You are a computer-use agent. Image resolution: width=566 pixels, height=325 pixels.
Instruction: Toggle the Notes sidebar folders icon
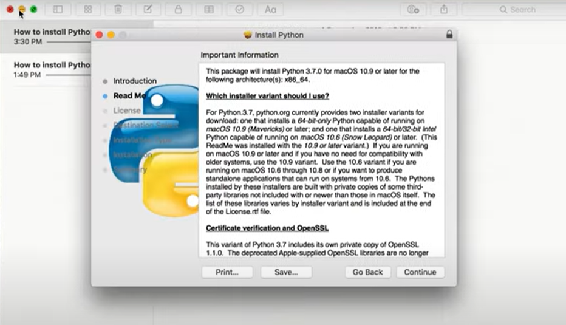[x=58, y=9]
